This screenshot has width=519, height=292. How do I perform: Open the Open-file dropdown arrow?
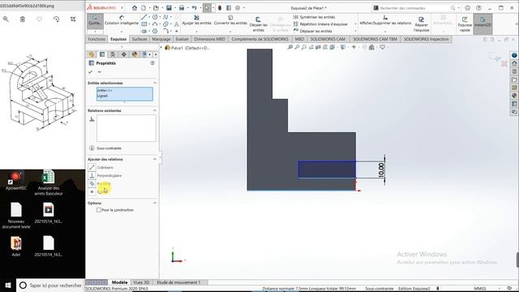click(x=162, y=8)
